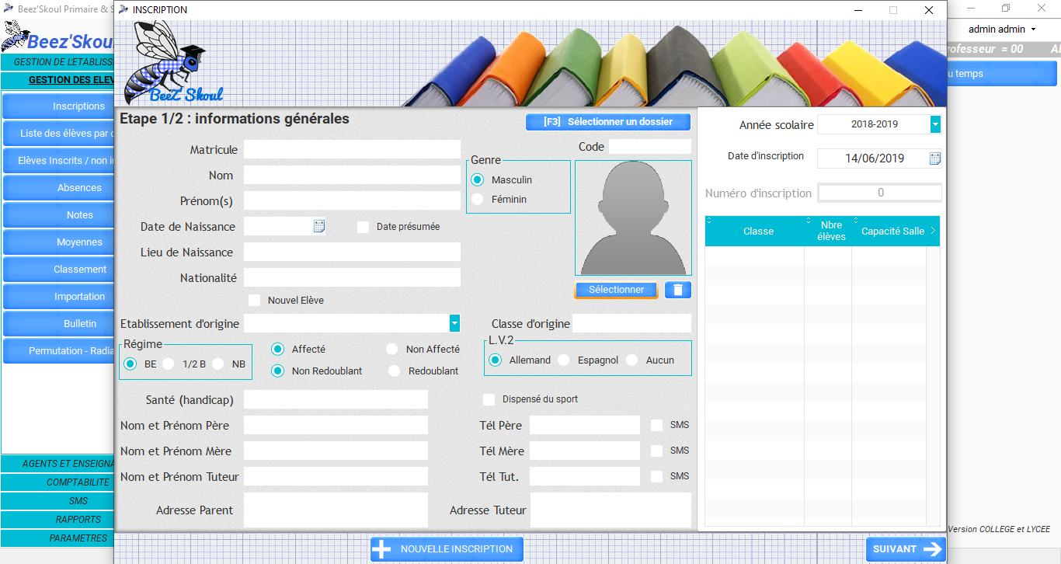This screenshot has width=1061, height=564.
Task: Open the COMPTABILITE section
Action: click(x=58, y=482)
